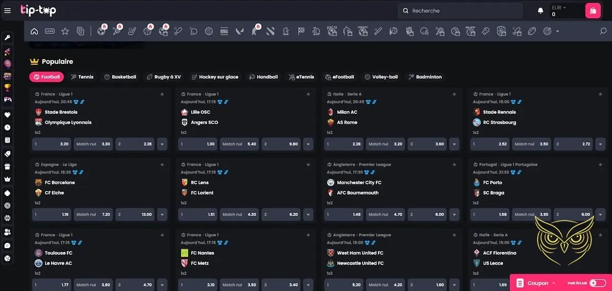Switch to the Tennis tab
The image size is (612, 291).
point(82,77)
